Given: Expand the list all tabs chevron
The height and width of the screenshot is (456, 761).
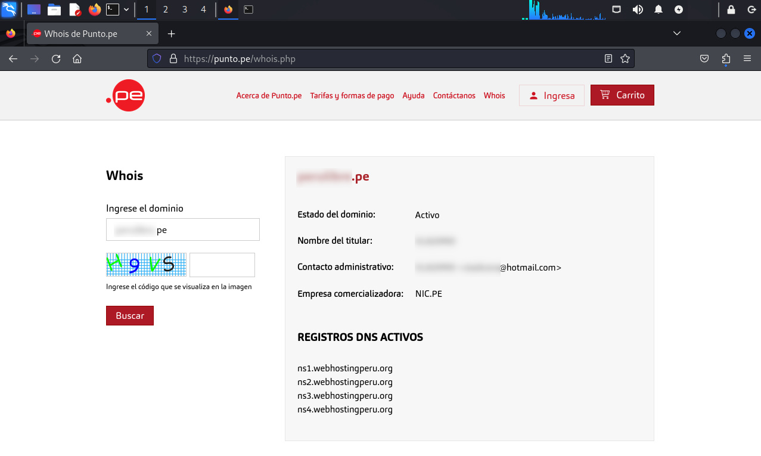Looking at the screenshot, I should click(x=676, y=33).
